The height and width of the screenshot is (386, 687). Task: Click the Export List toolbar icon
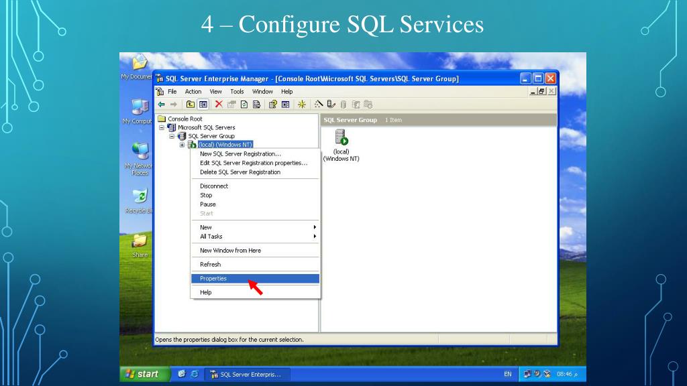click(x=257, y=104)
